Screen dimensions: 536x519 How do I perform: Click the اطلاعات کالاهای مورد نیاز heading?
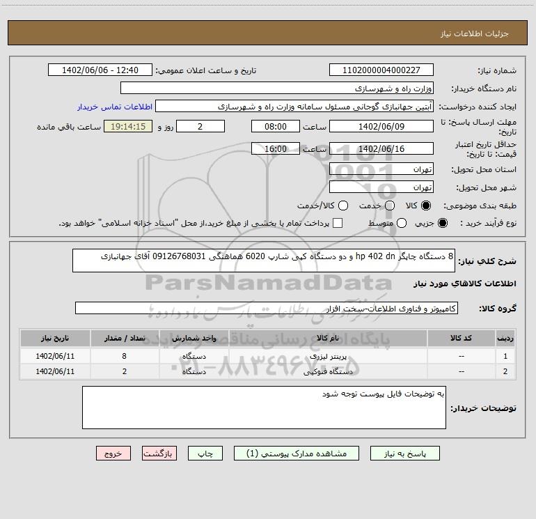coord(464,284)
